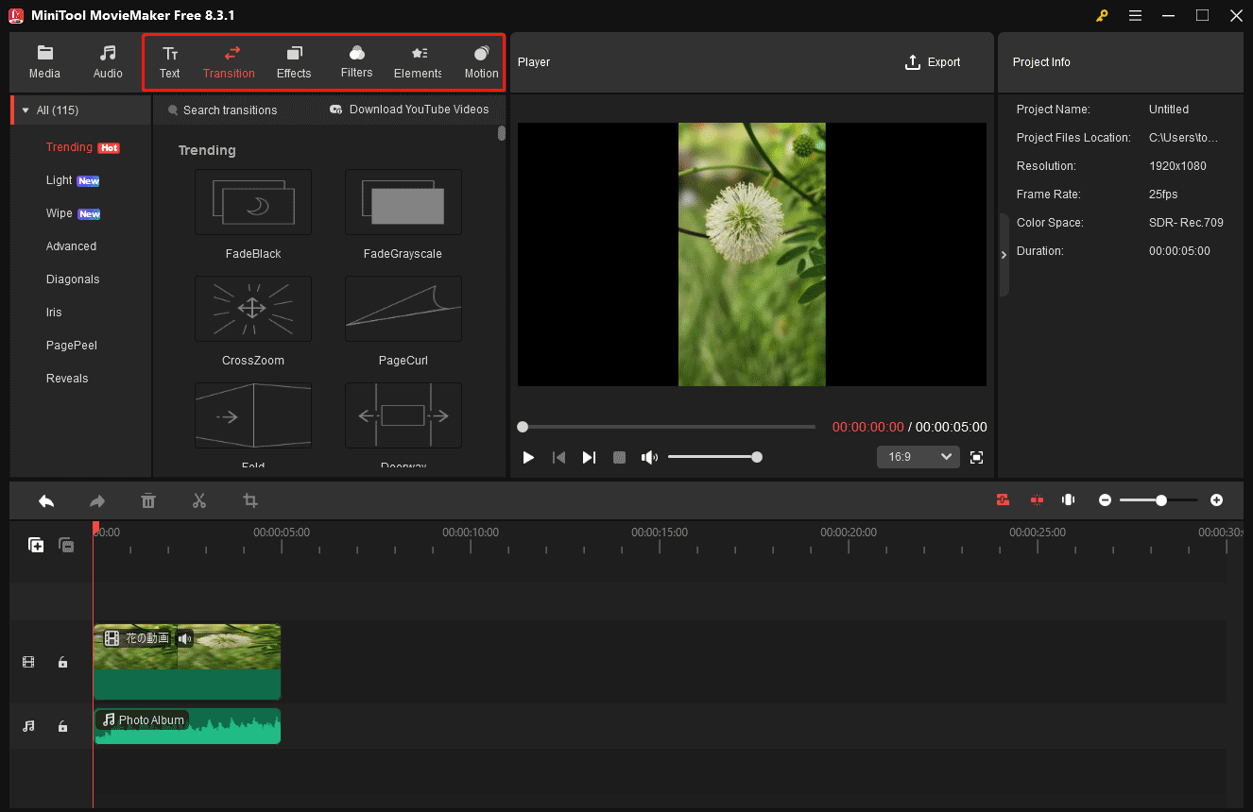Collapse the Project Info side panel
1253x812 pixels.
tap(1004, 255)
